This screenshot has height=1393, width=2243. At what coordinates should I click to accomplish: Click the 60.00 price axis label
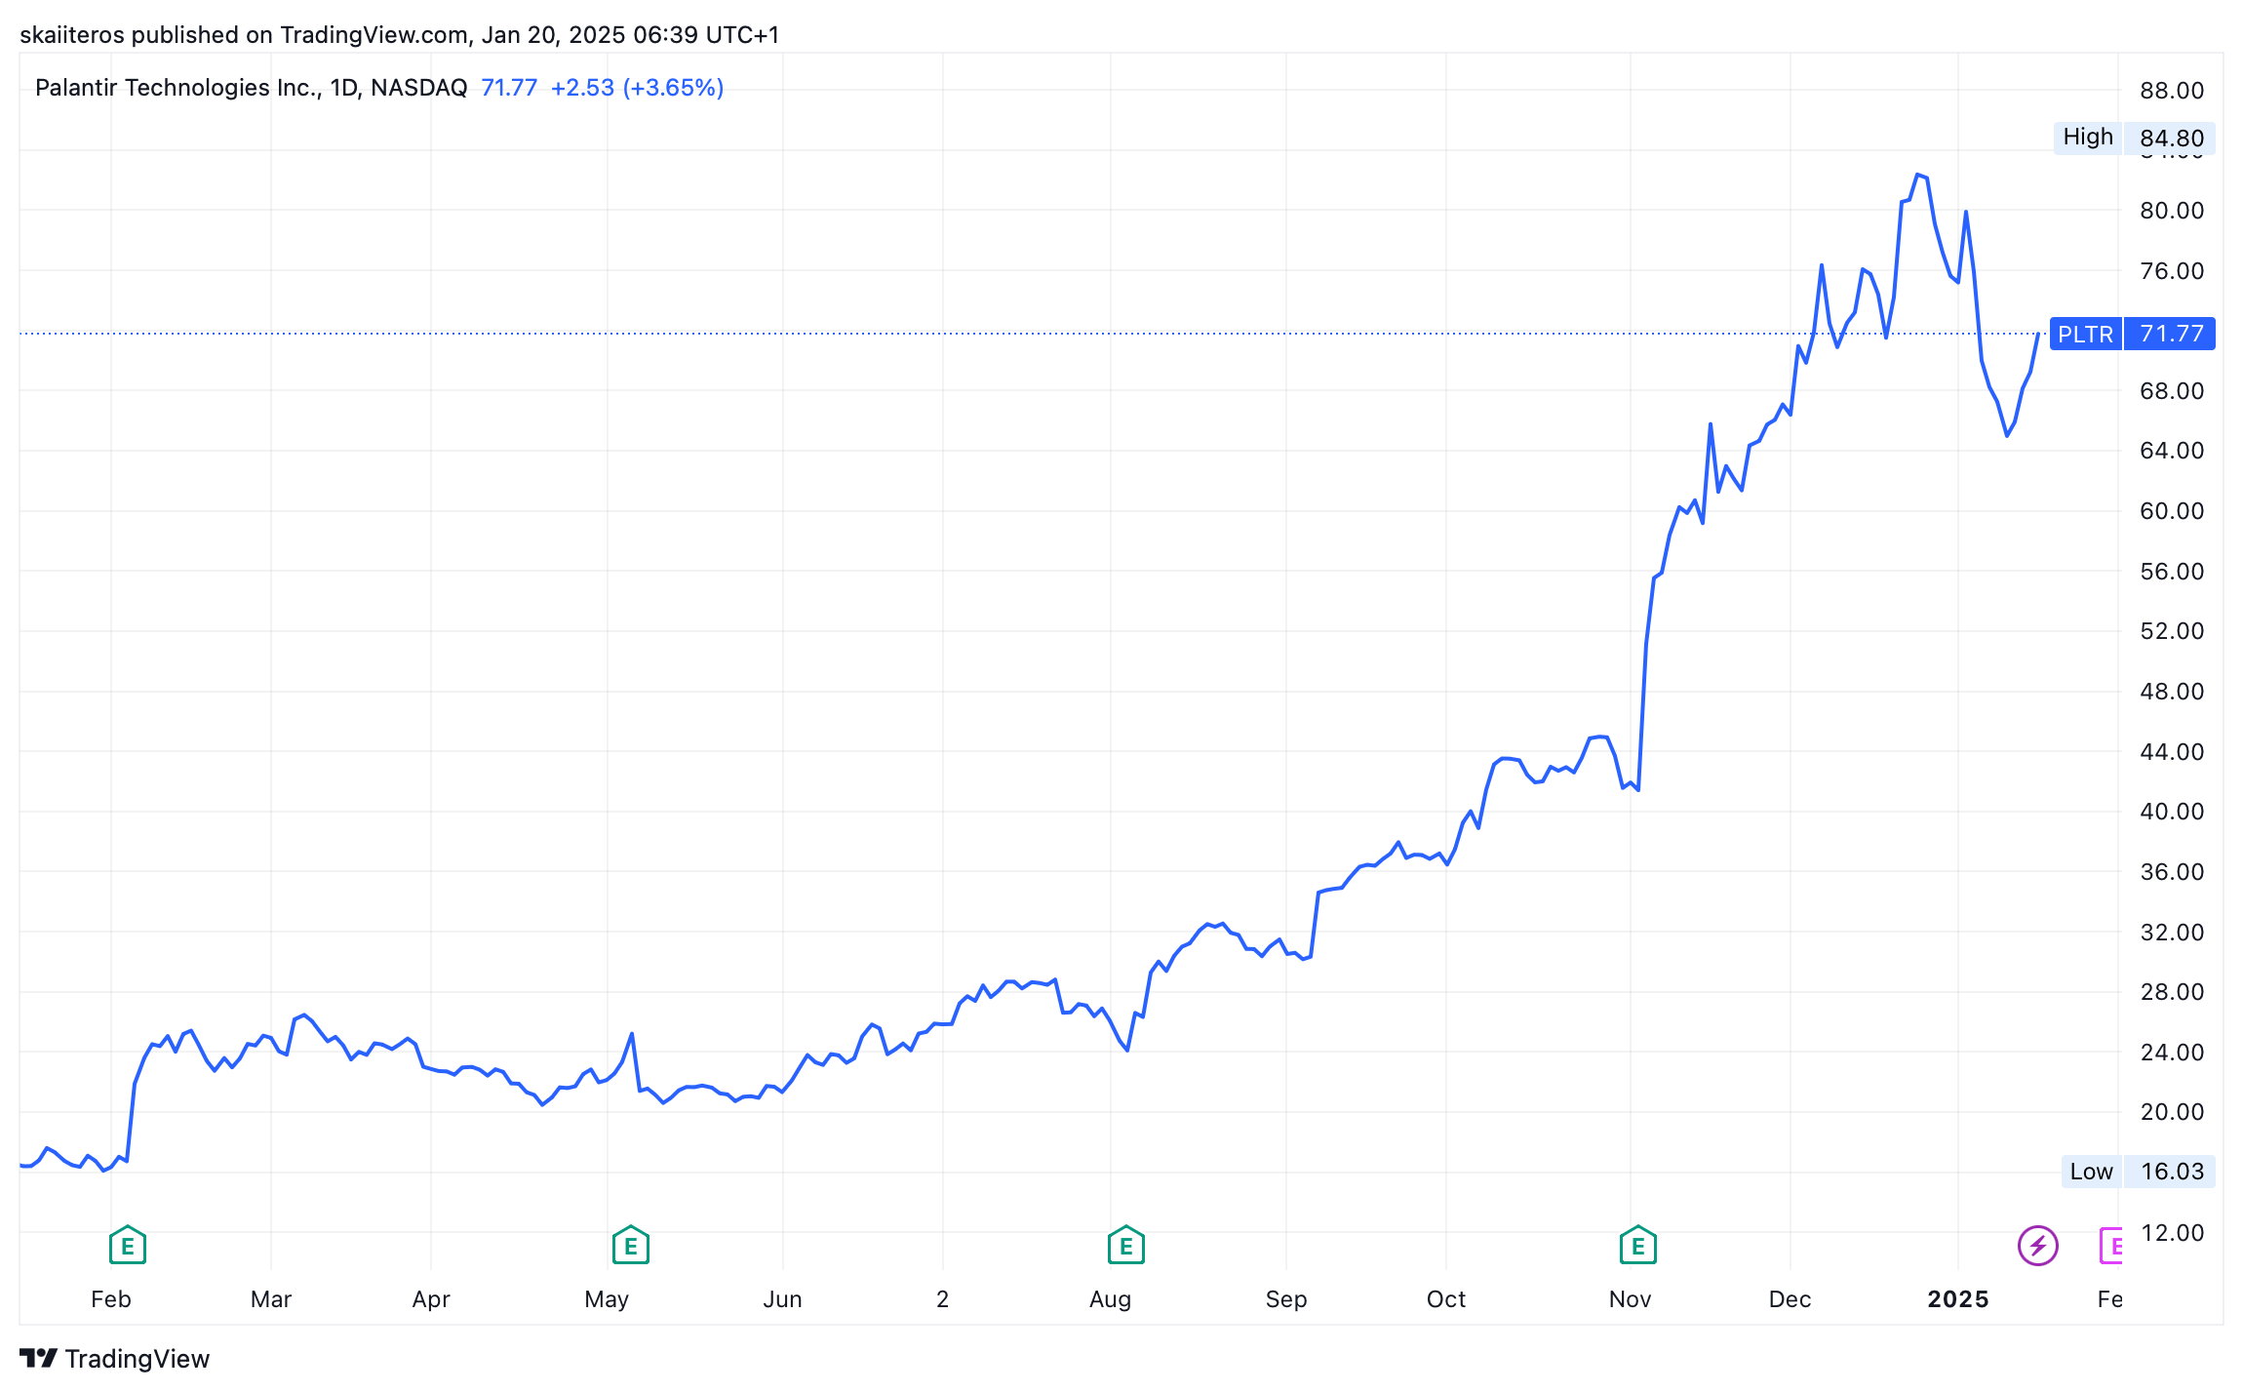tap(2172, 511)
